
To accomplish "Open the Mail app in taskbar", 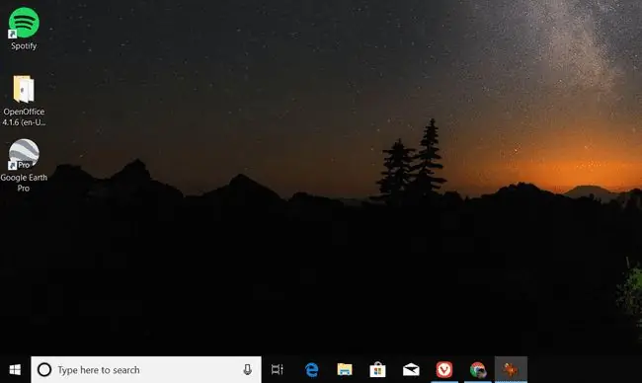I will 411,370.
